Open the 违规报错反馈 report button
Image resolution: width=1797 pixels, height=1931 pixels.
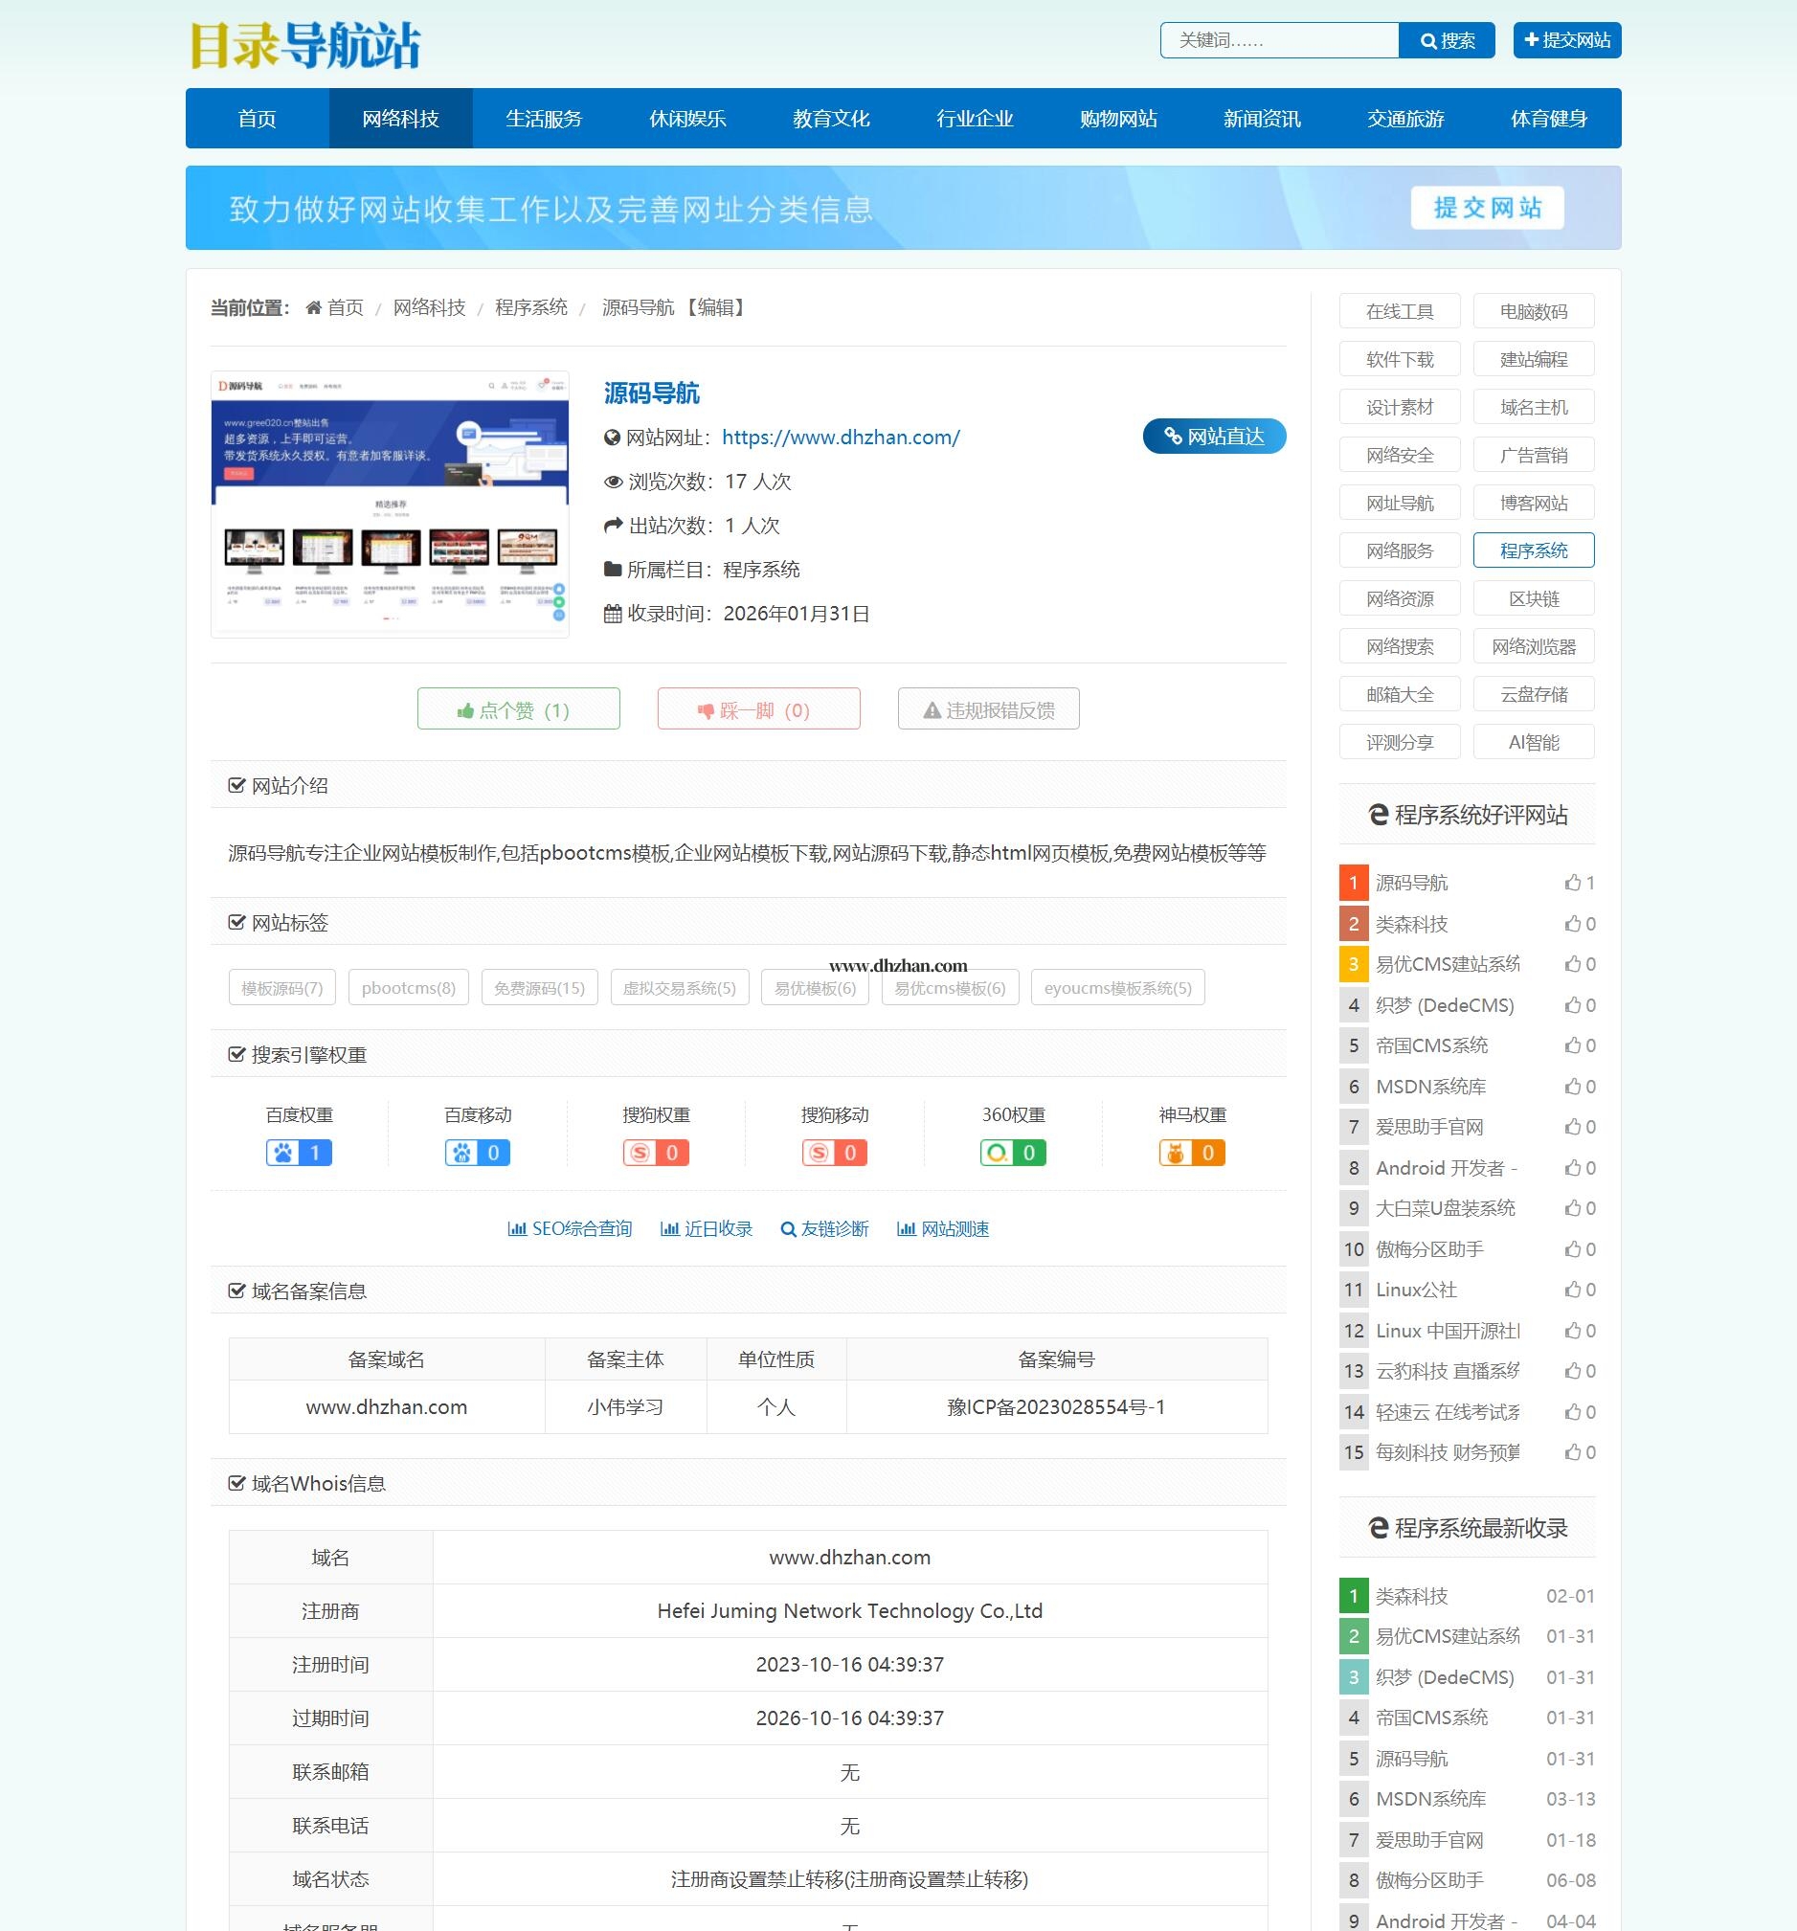point(988,710)
